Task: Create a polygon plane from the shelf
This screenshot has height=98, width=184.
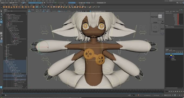Action: pos(17,7)
